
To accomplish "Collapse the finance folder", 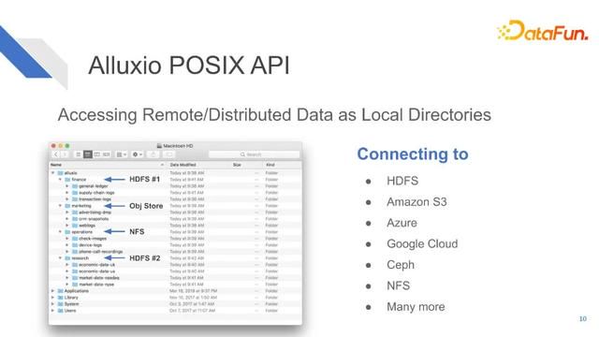I will click(60, 179).
